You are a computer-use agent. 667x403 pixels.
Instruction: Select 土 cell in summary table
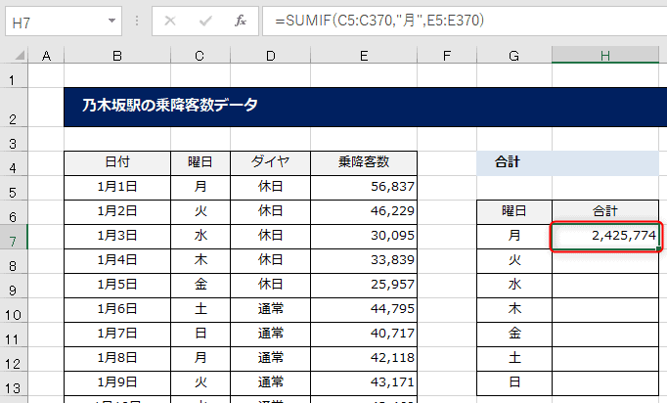tap(514, 359)
